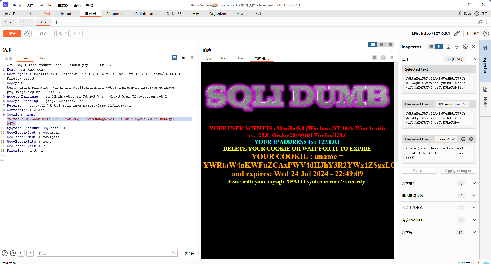
Task: Open the 对比工具 Comparer tab
Action: click(174, 14)
